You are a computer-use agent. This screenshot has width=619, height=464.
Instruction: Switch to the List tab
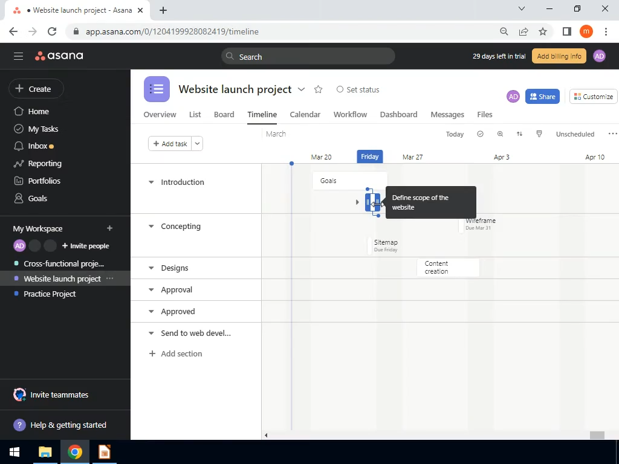point(195,114)
